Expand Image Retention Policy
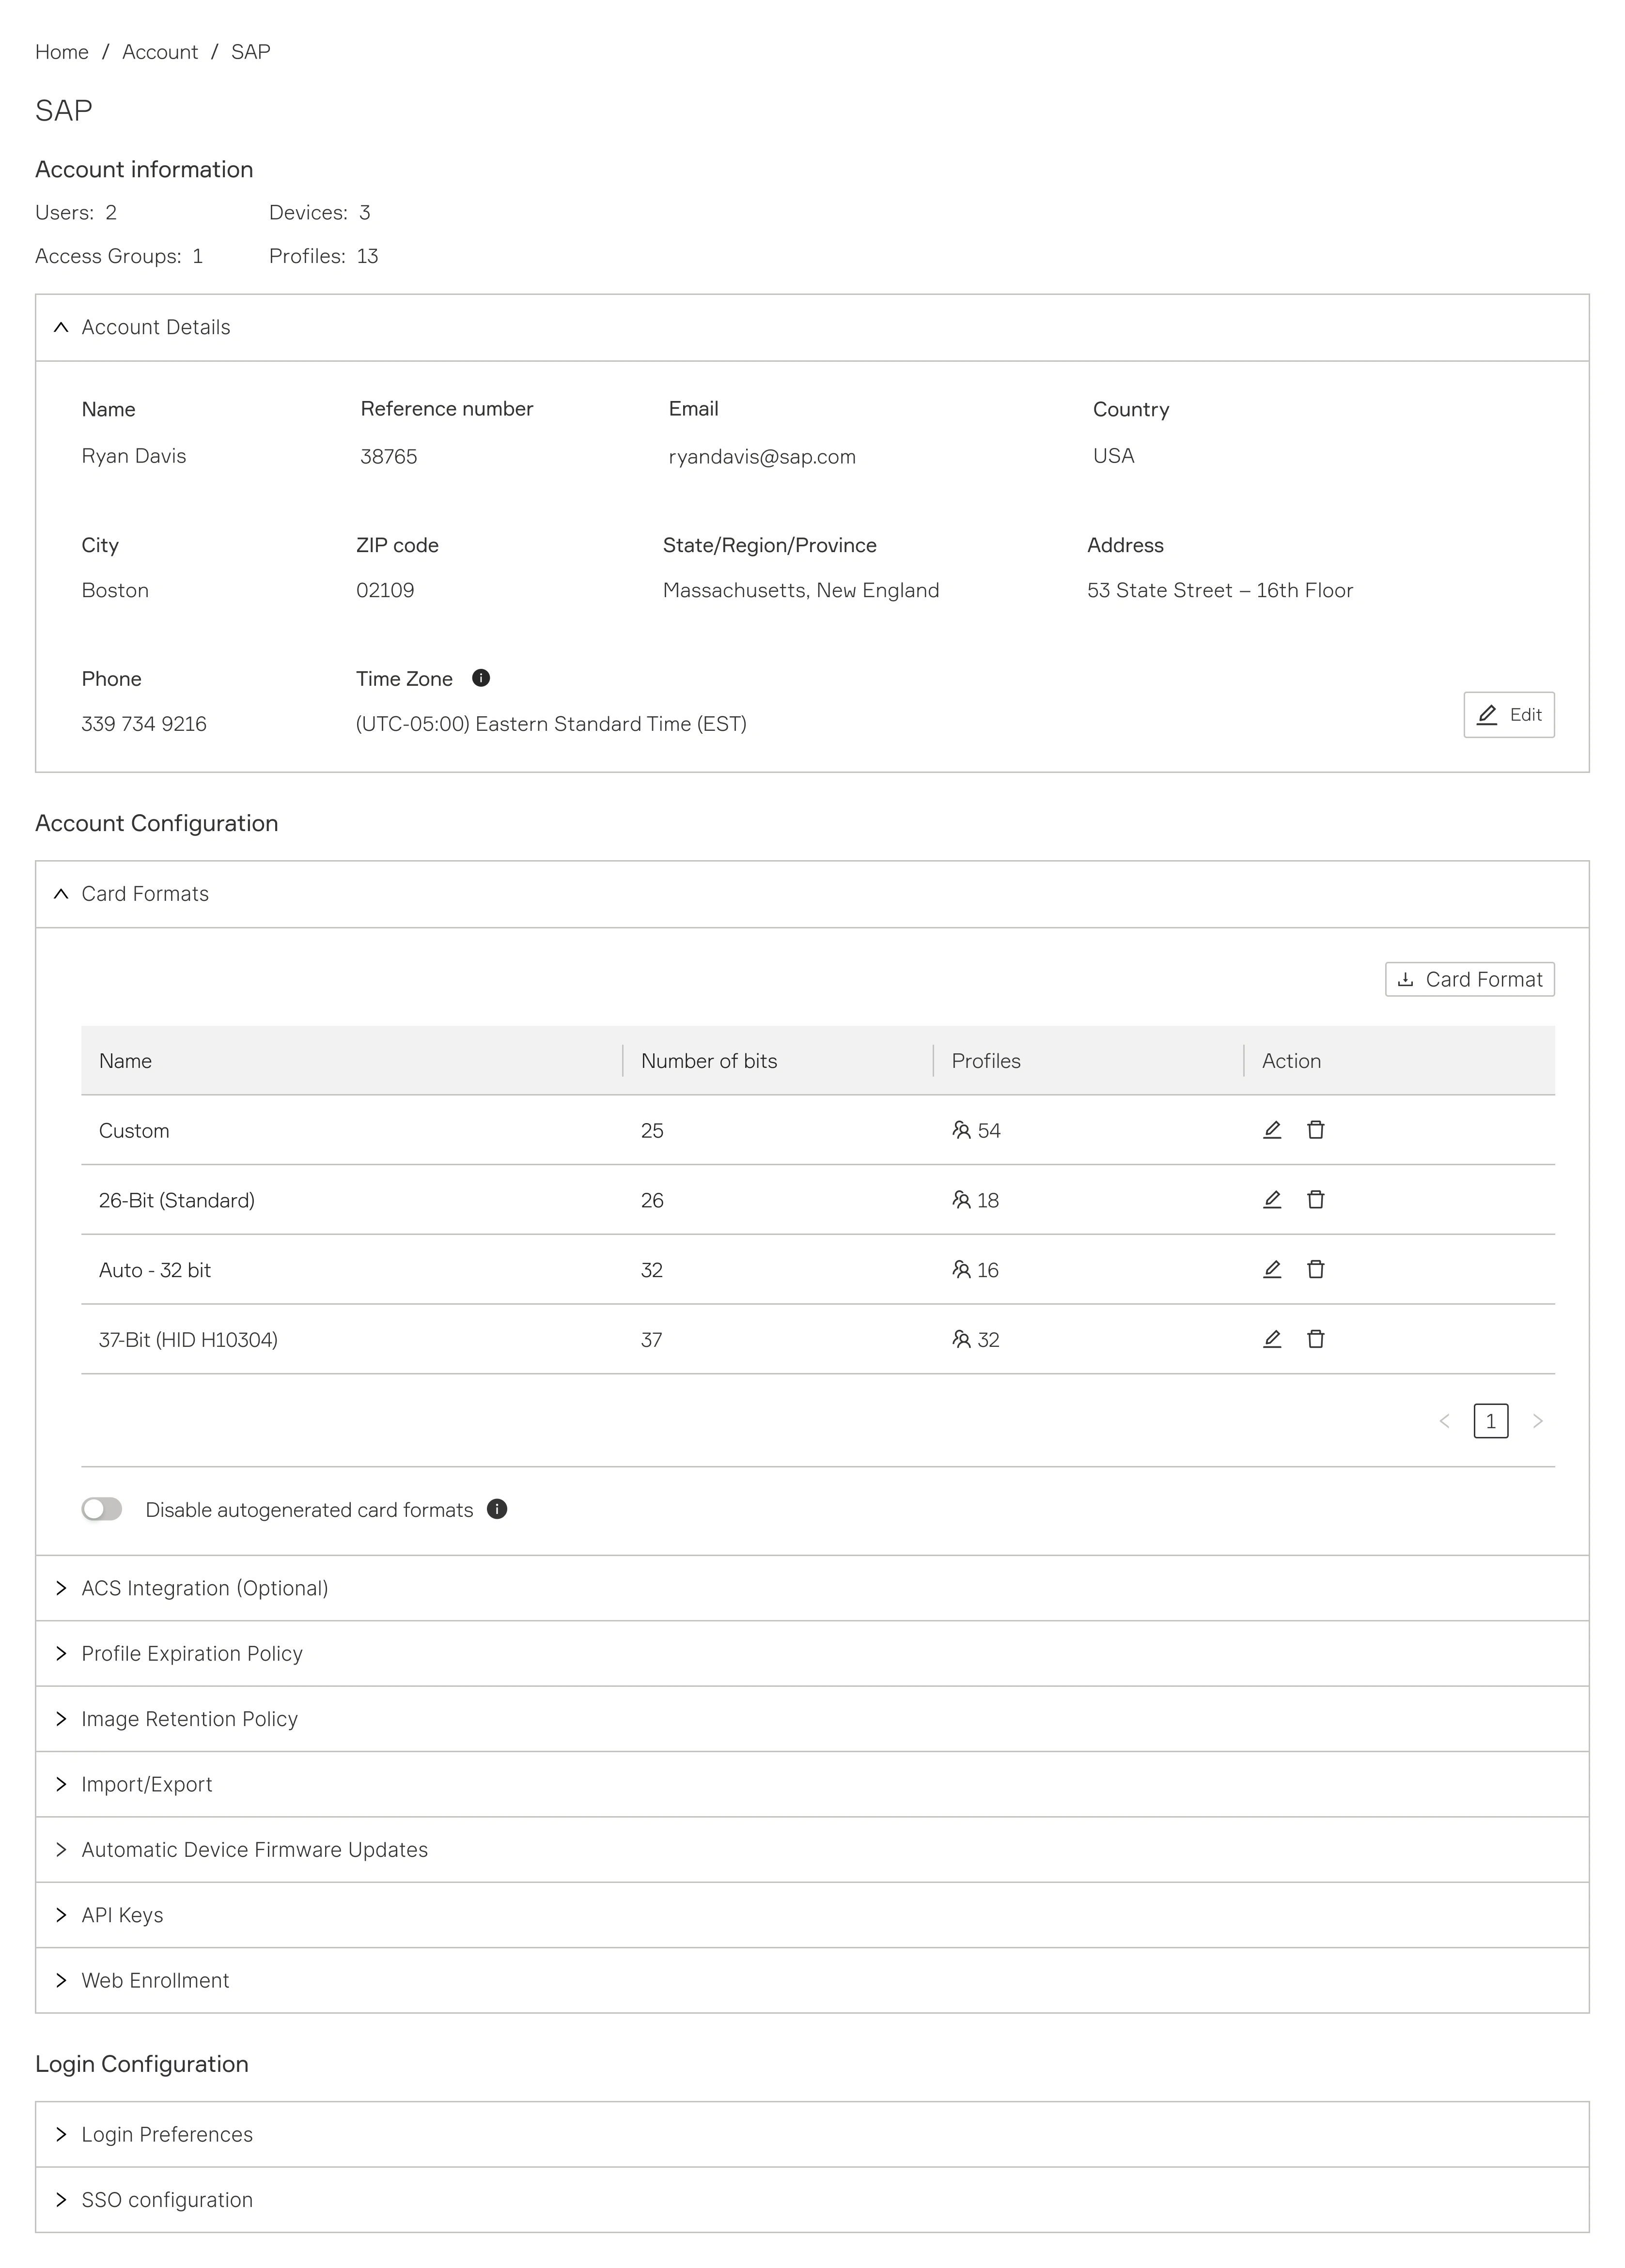The width and height of the screenshot is (1625, 2268). pos(812,1719)
